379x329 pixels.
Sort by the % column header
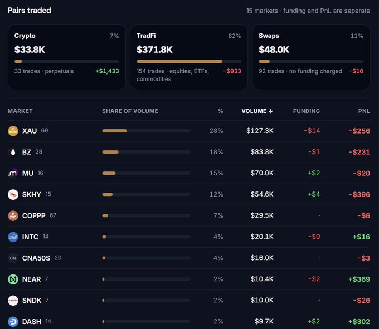(x=221, y=111)
